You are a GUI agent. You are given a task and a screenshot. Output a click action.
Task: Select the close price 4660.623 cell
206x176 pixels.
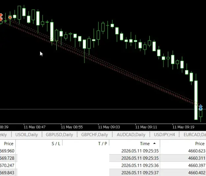[x=196, y=151]
